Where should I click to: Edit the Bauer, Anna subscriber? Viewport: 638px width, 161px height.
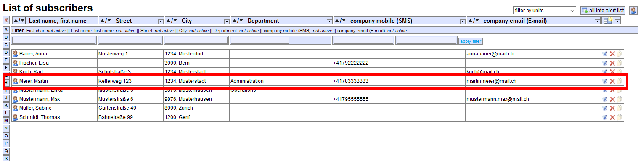point(605,54)
